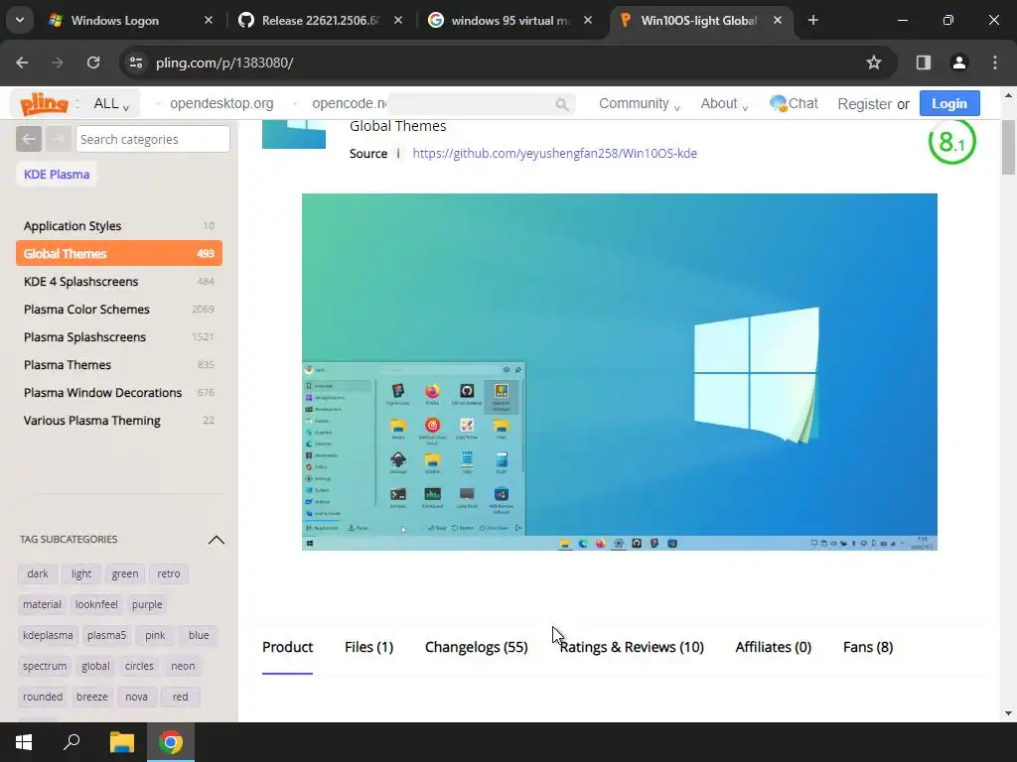Close the Release 22621 GitHub tab
Image resolution: width=1017 pixels, height=762 pixels.
point(398,20)
